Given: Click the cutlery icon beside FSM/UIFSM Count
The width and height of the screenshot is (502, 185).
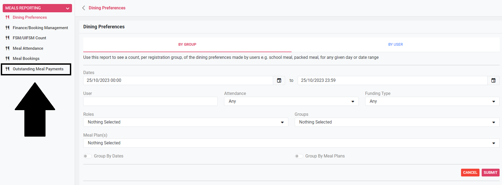Looking at the screenshot, I should pos(7,38).
